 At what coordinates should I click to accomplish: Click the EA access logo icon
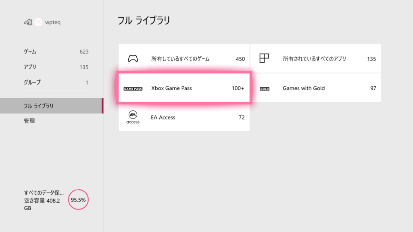[x=133, y=117]
